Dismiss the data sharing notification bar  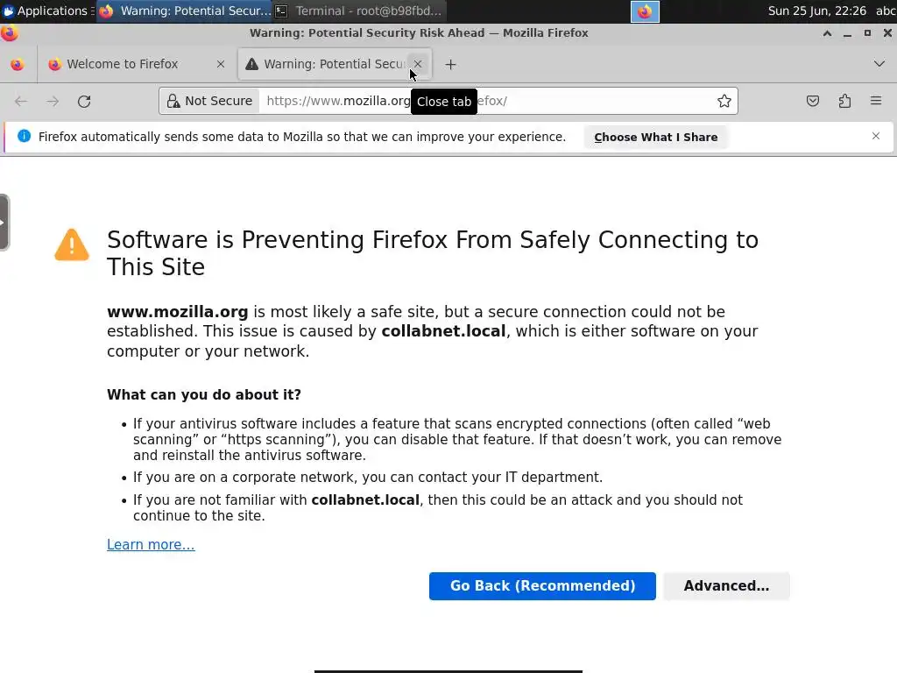coord(876,136)
